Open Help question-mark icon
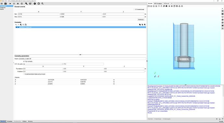224x123 pixels. [x=39, y=4]
